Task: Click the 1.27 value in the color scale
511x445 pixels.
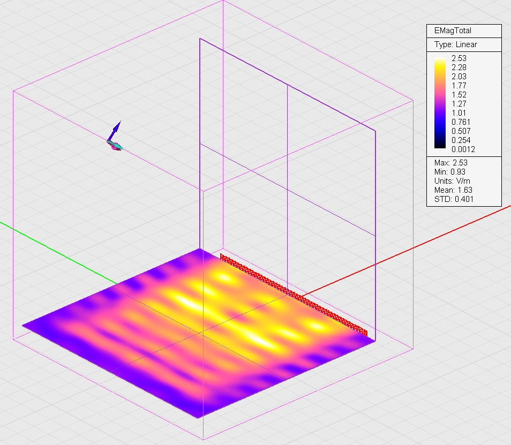Action: click(460, 103)
